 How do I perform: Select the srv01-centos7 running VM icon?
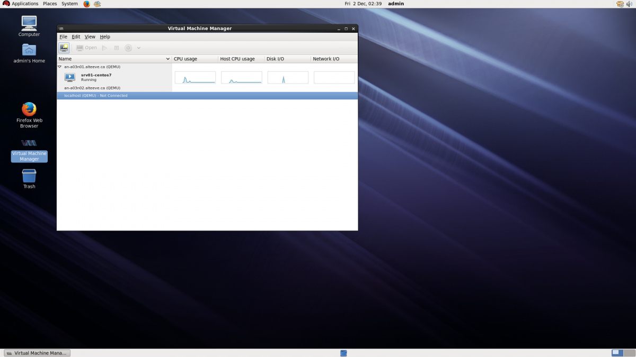pos(69,77)
